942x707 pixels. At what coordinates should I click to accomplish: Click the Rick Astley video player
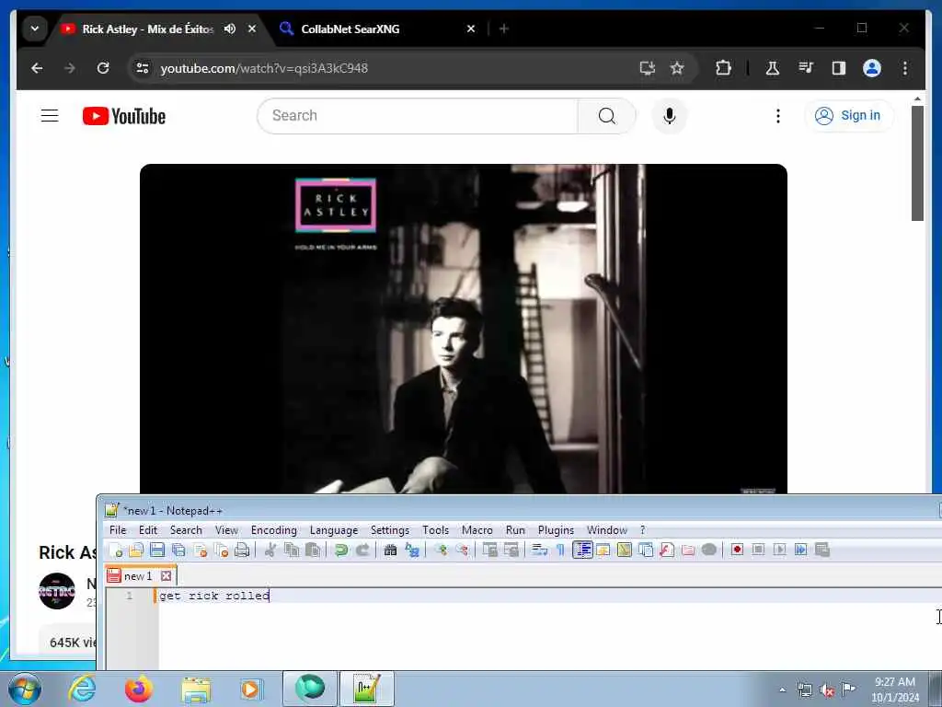coord(464,329)
